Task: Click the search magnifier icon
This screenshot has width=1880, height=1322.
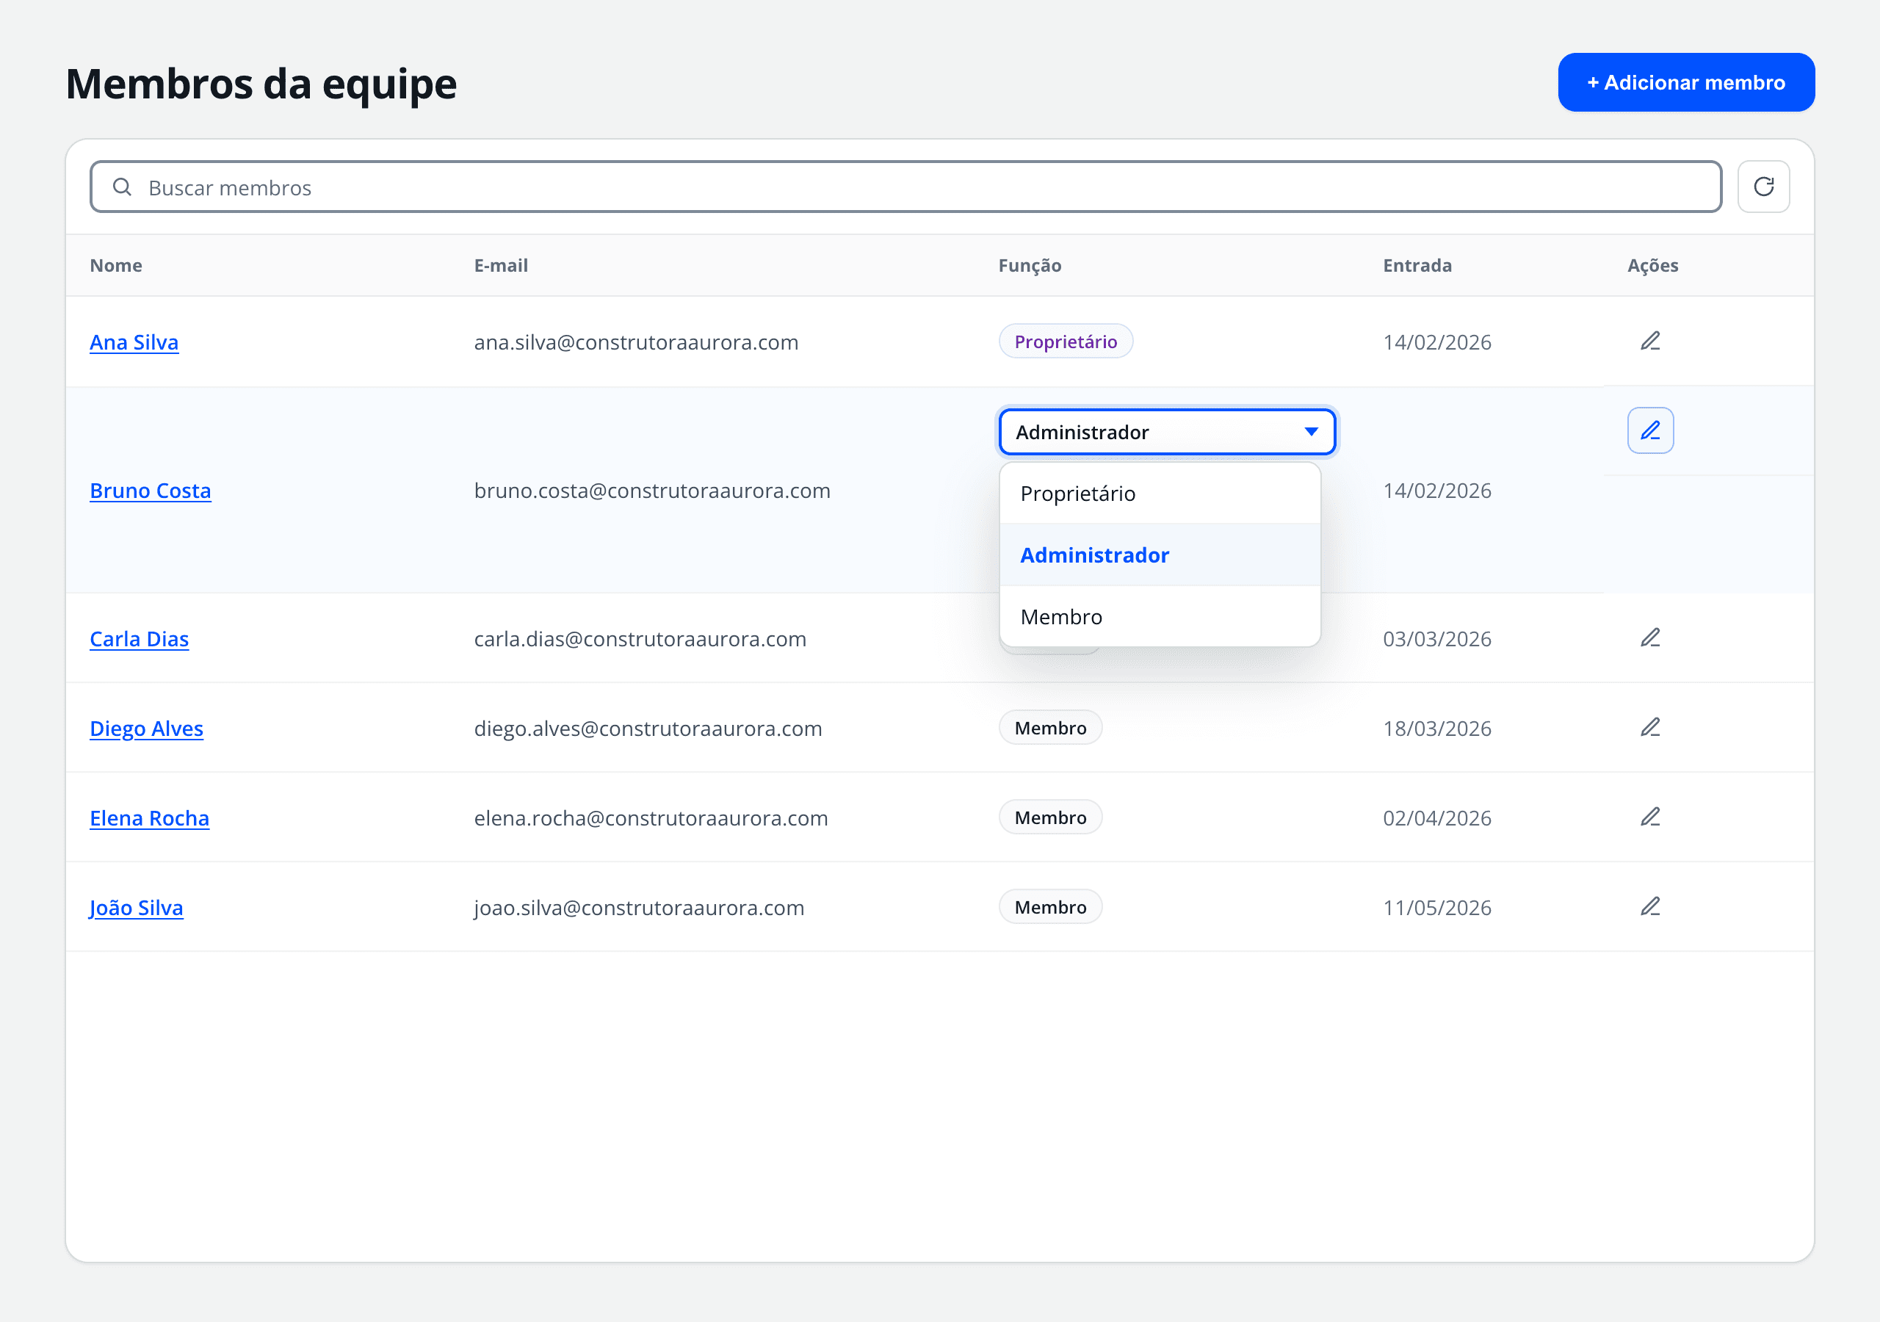Action: coord(122,187)
